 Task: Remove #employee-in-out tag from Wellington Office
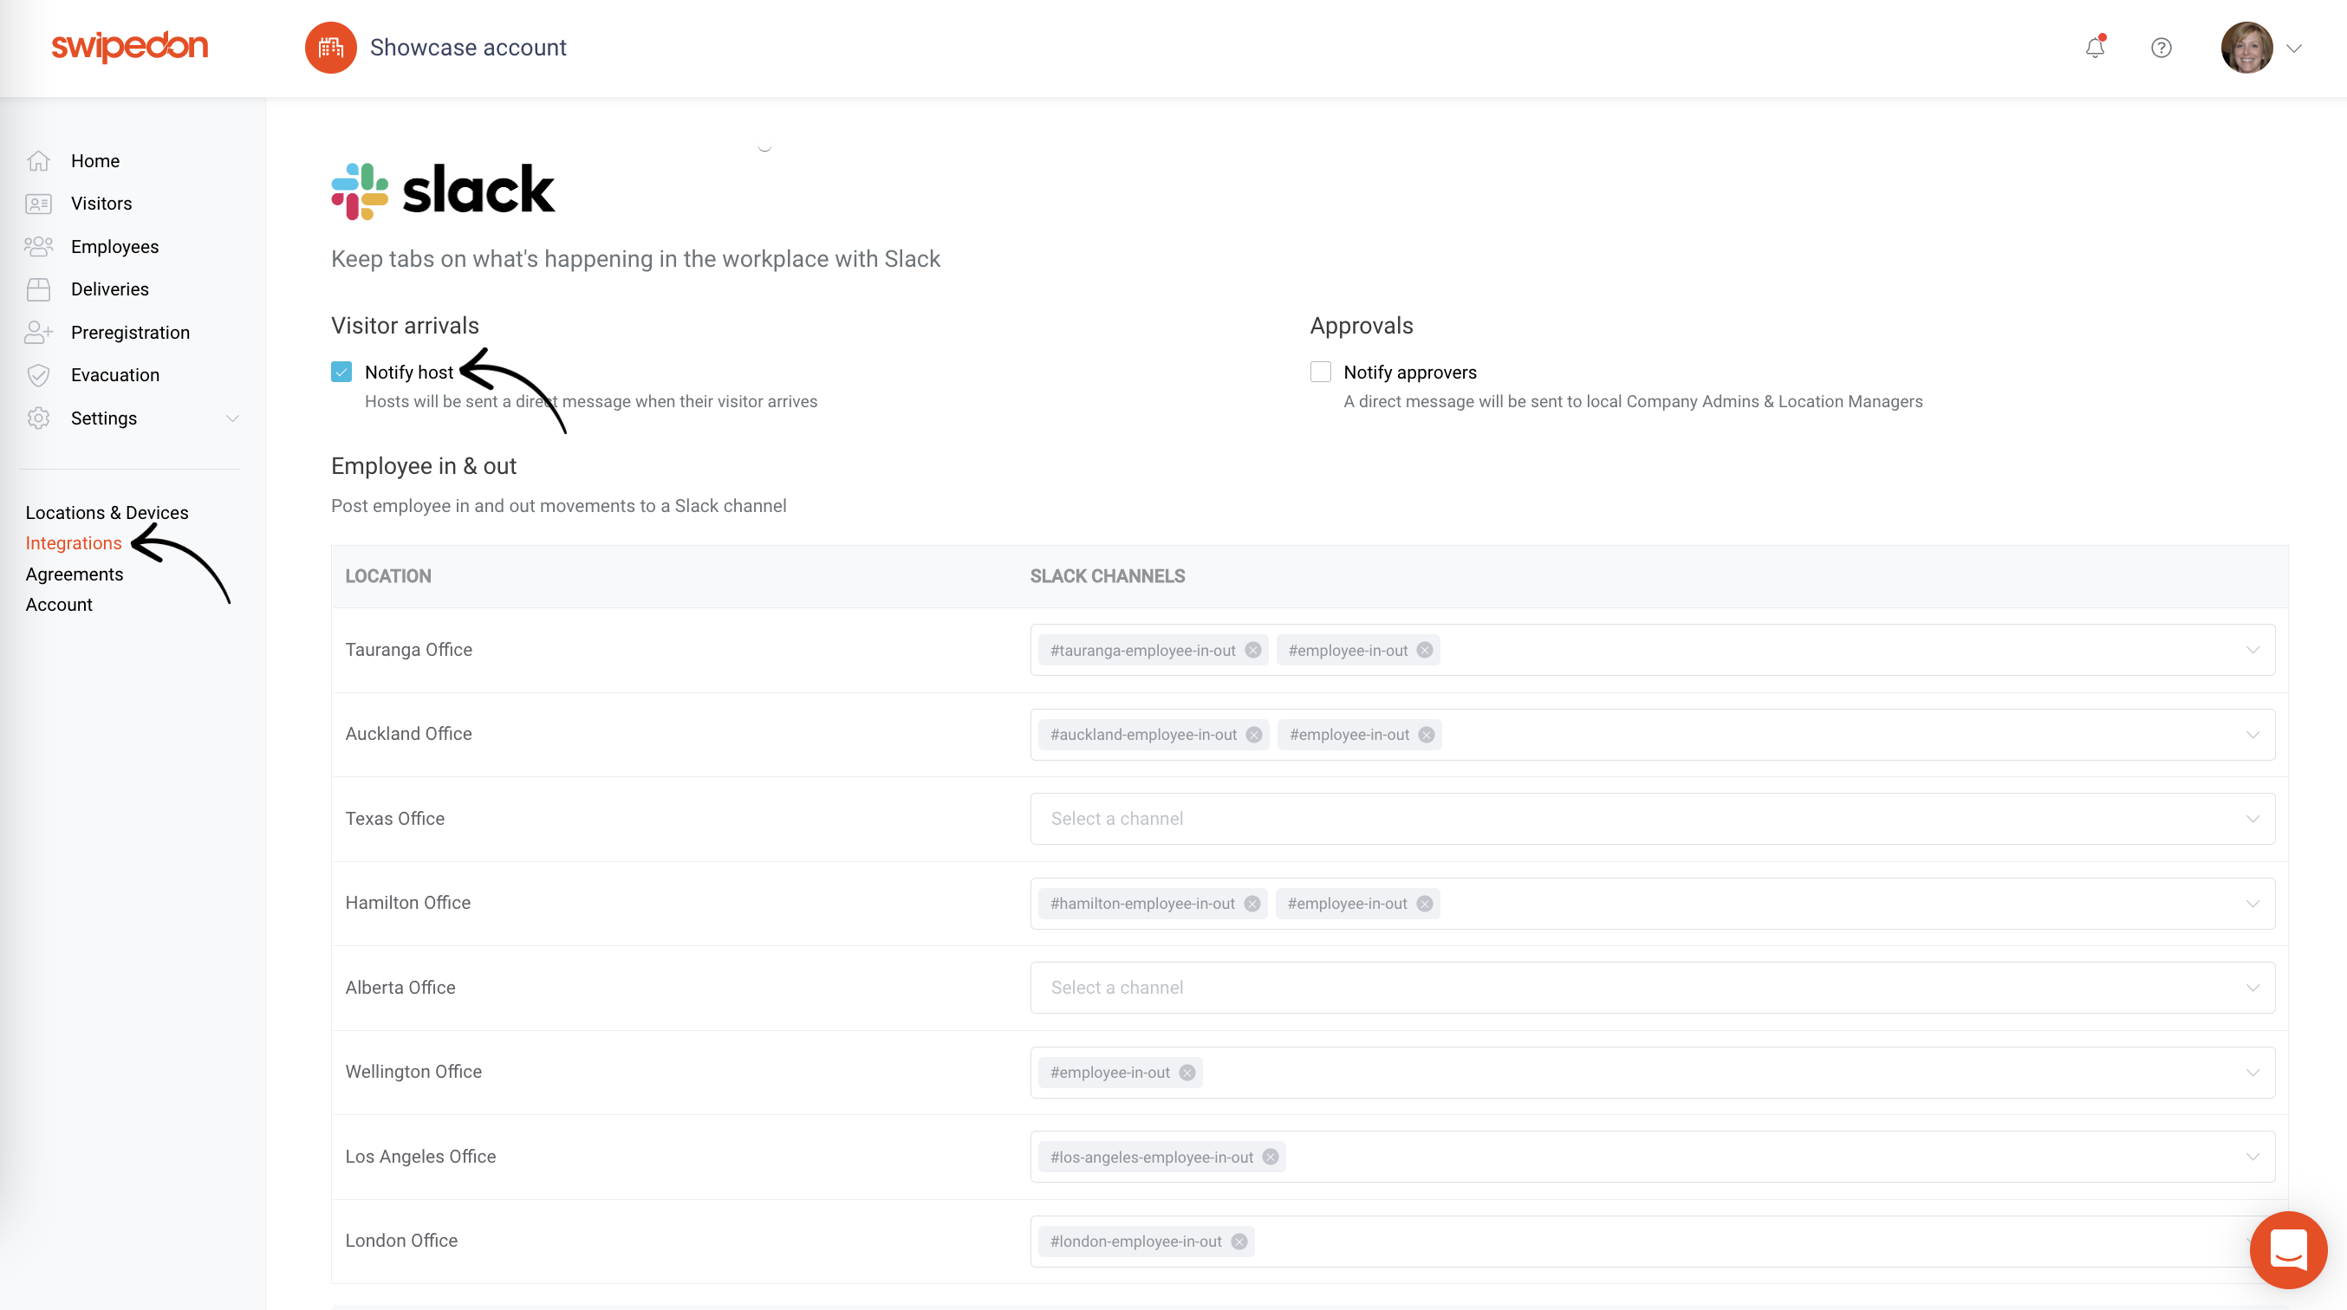click(x=1187, y=1073)
